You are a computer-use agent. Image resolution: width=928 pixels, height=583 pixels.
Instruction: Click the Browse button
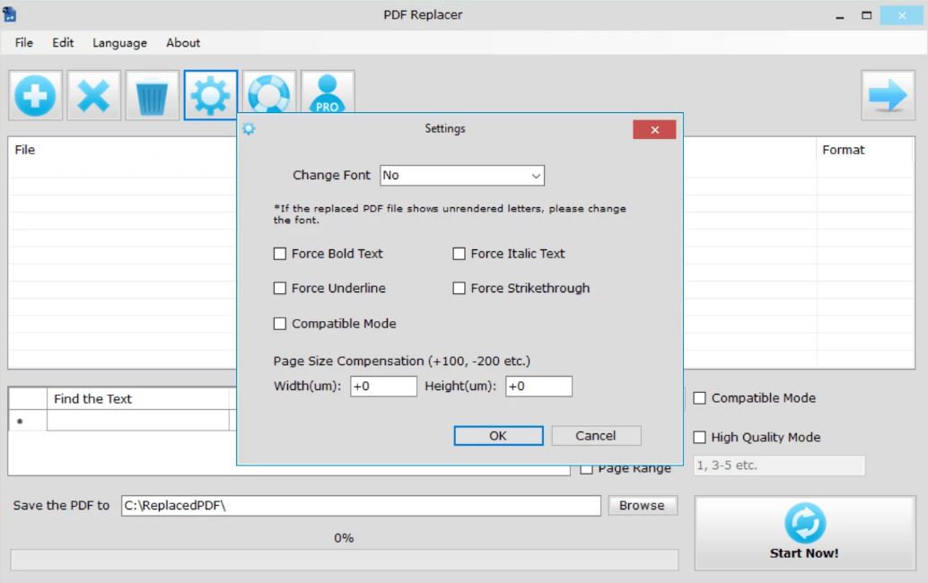point(642,506)
